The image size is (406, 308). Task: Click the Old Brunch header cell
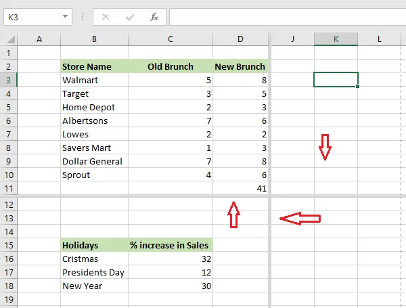(171, 66)
